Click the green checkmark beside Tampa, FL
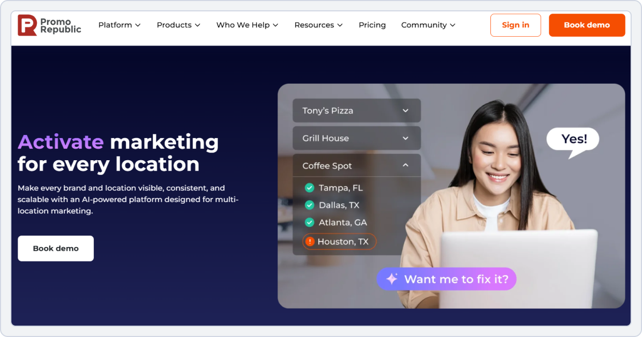This screenshot has width=642, height=337. click(x=309, y=188)
